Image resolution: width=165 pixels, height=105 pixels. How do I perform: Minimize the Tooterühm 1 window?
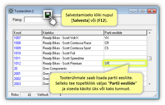(133, 11)
